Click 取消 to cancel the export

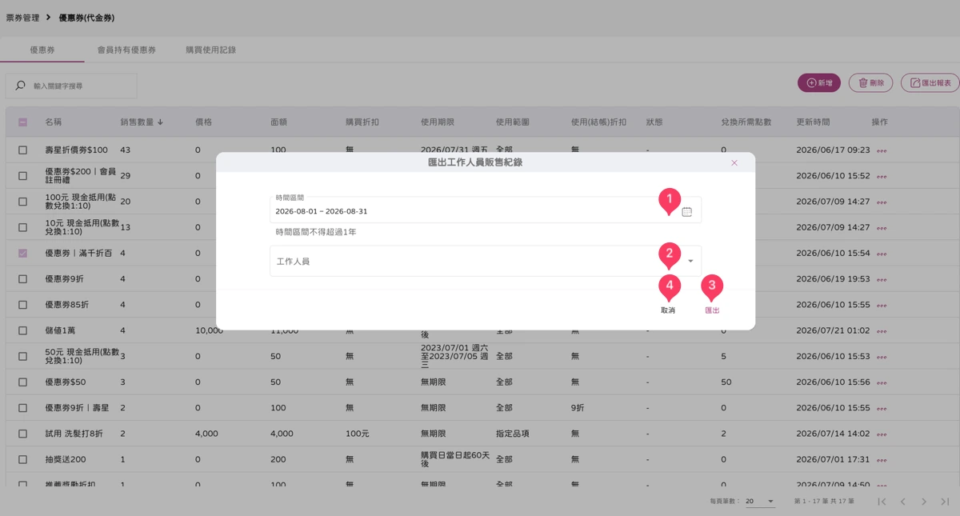point(668,310)
